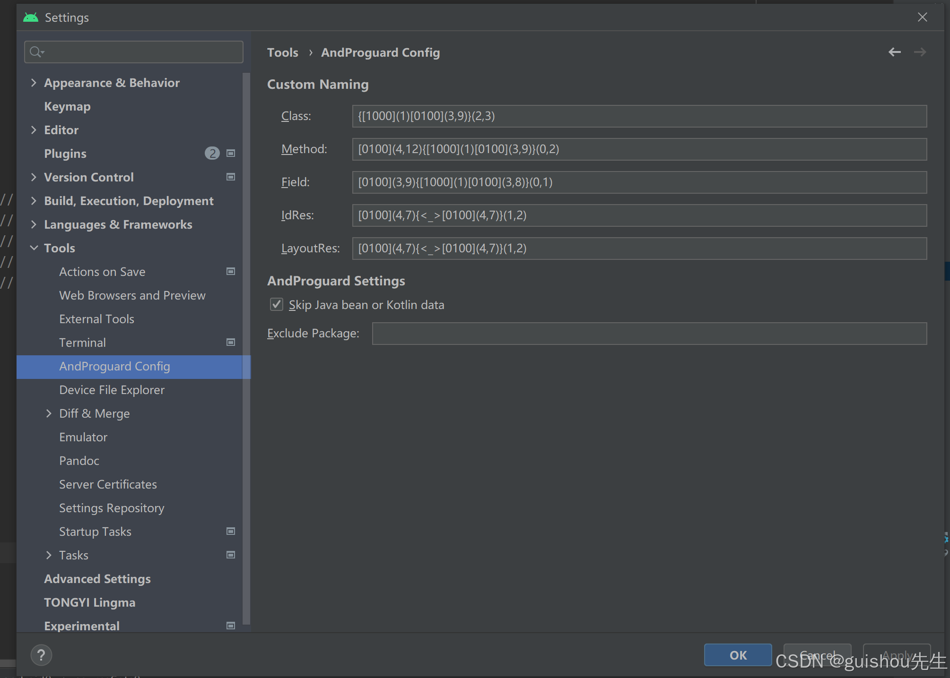Expand the Tasks tree node
Image resolution: width=950 pixels, height=678 pixels.
(x=49, y=555)
